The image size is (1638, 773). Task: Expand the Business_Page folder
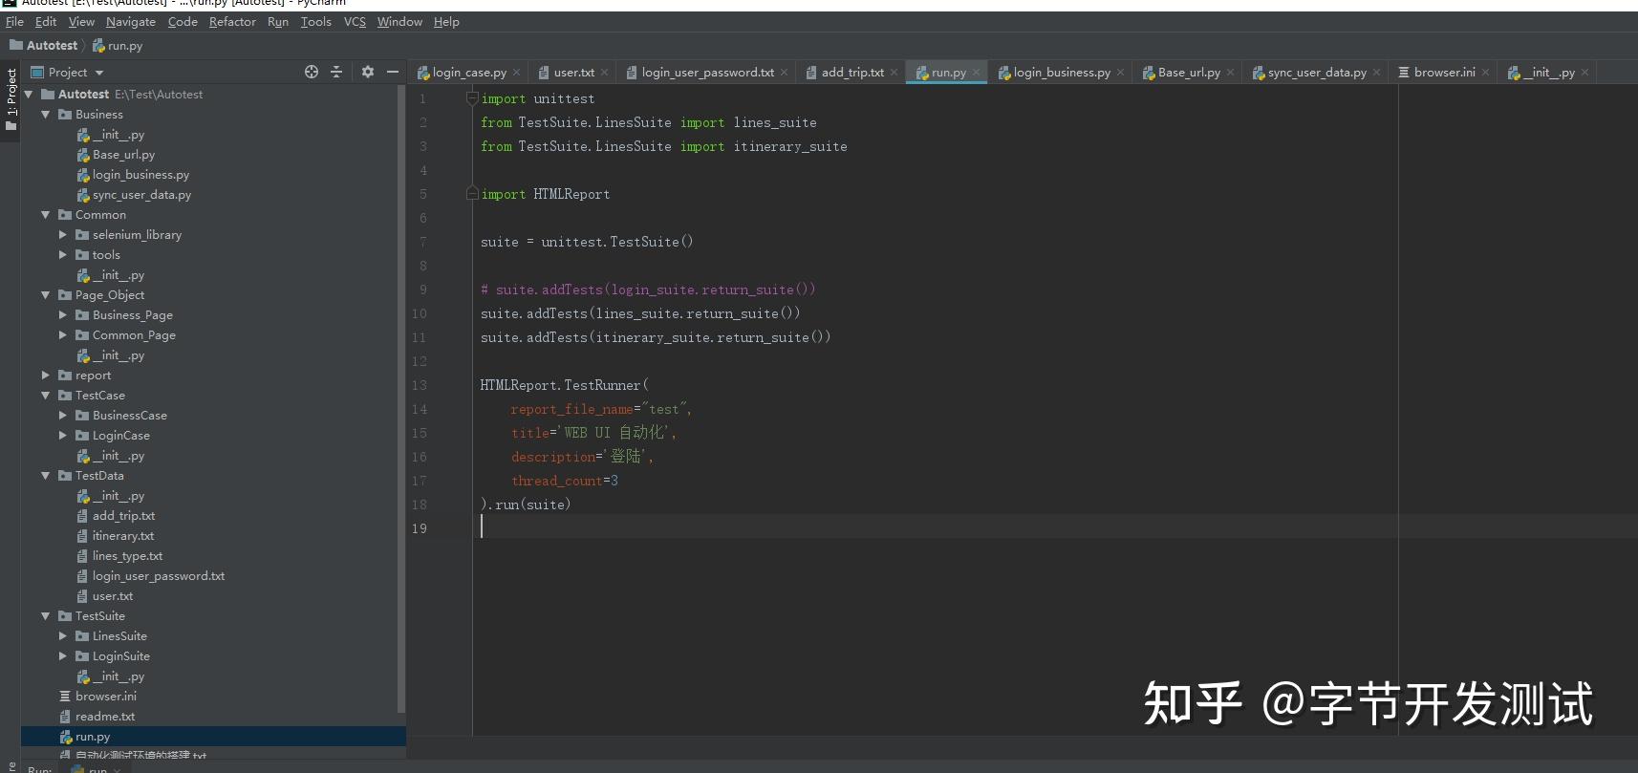pyautogui.click(x=63, y=314)
